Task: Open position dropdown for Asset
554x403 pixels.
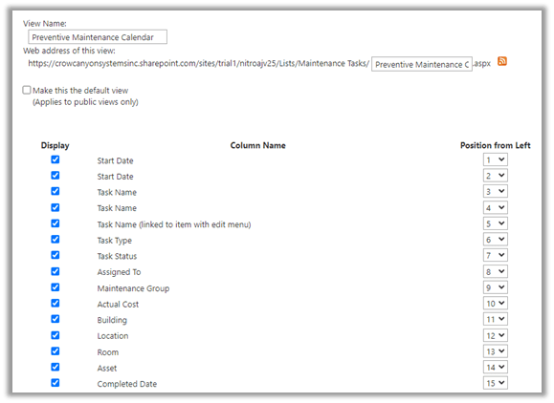Action: pos(496,367)
